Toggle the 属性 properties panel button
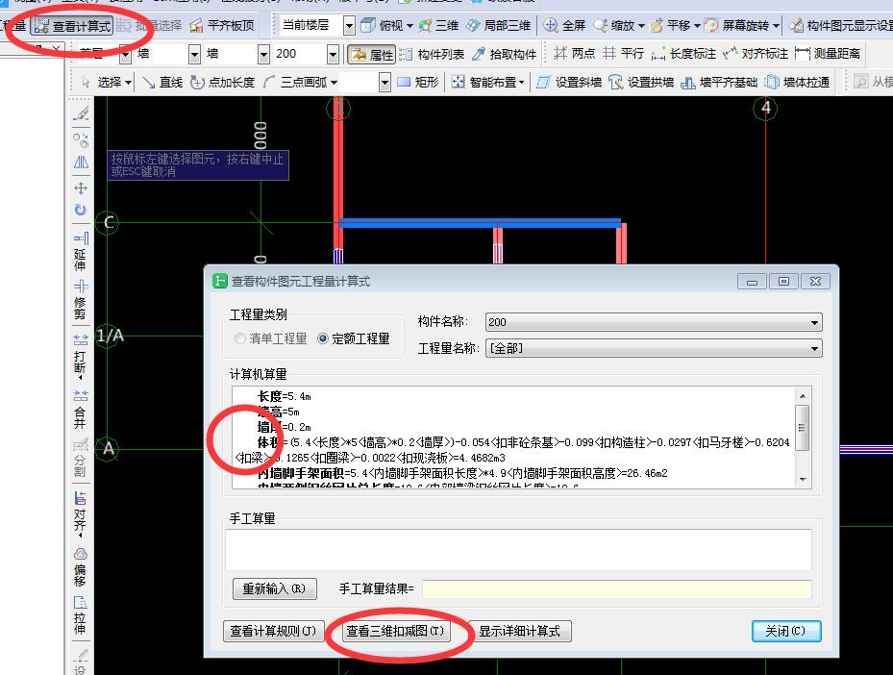Viewport: 893px width, 675px height. point(371,54)
